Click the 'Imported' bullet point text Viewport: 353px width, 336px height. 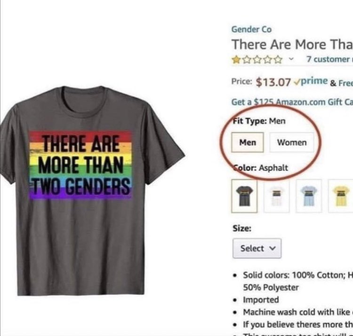click(261, 299)
